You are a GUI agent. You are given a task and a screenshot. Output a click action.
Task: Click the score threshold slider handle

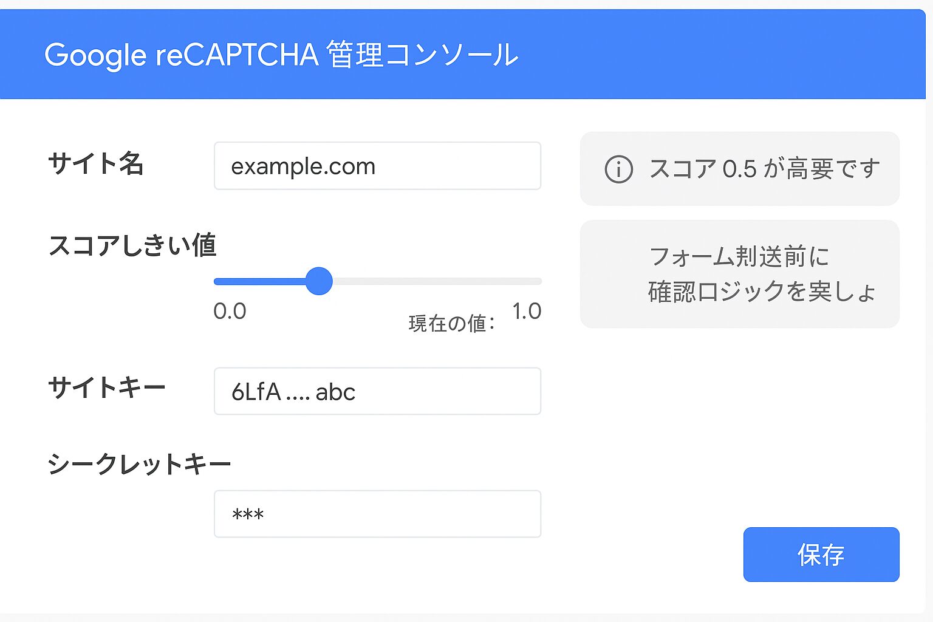[319, 281]
